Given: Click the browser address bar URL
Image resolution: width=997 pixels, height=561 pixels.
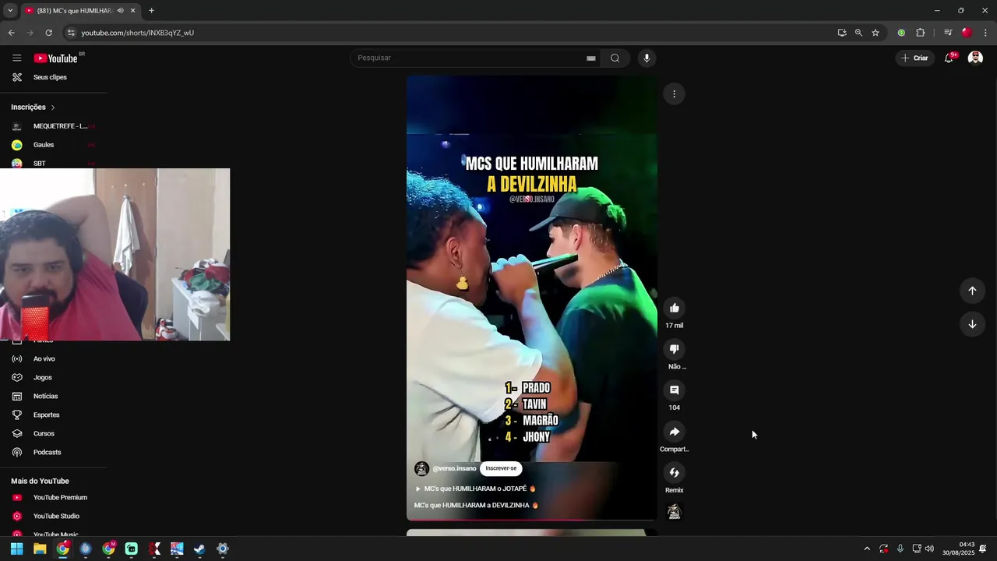Looking at the screenshot, I should [137, 33].
